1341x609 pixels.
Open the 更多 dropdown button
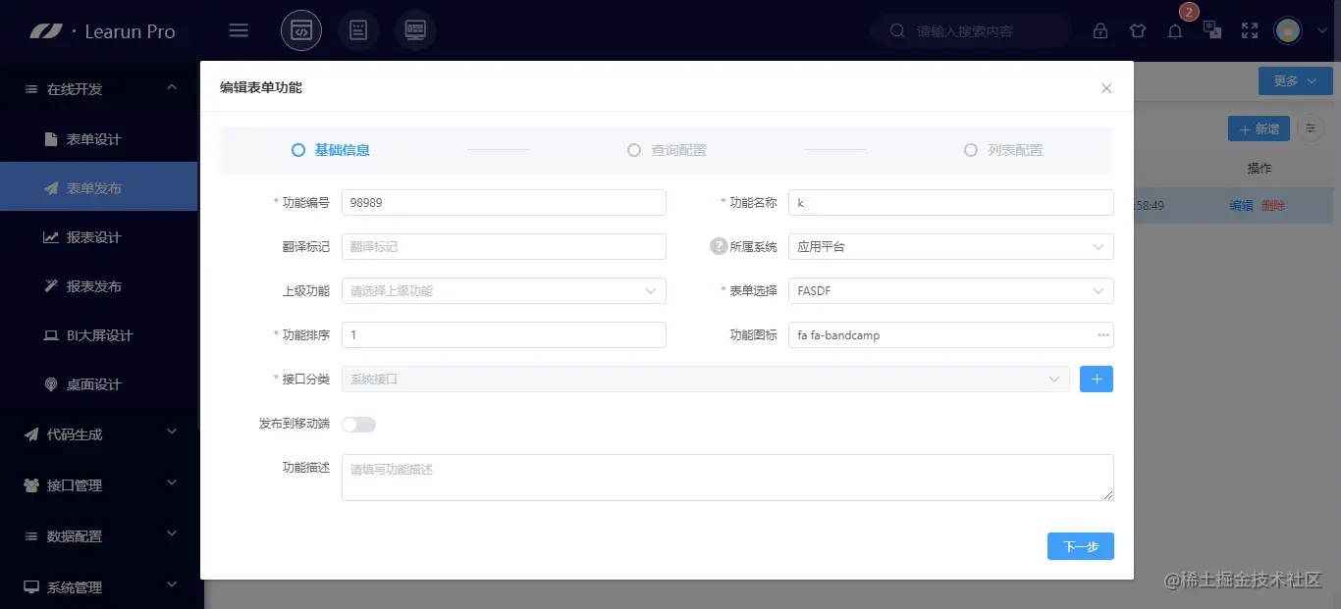1295,81
